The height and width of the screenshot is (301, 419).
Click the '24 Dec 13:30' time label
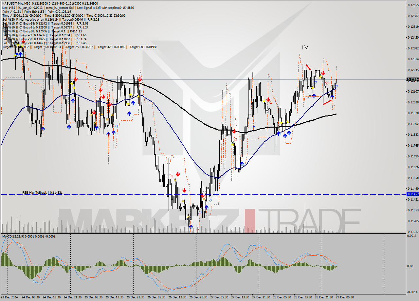tap(51, 297)
